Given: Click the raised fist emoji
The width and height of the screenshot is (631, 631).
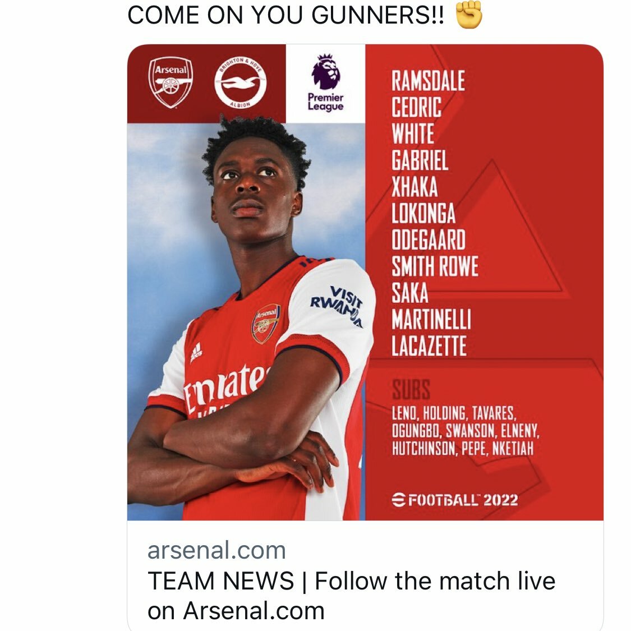Looking at the screenshot, I should [x=469, y=15].
